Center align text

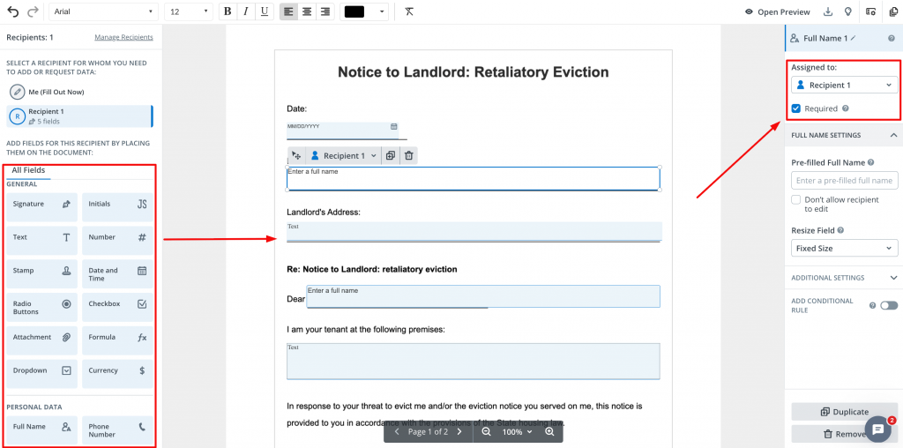[x=307, y=11]
